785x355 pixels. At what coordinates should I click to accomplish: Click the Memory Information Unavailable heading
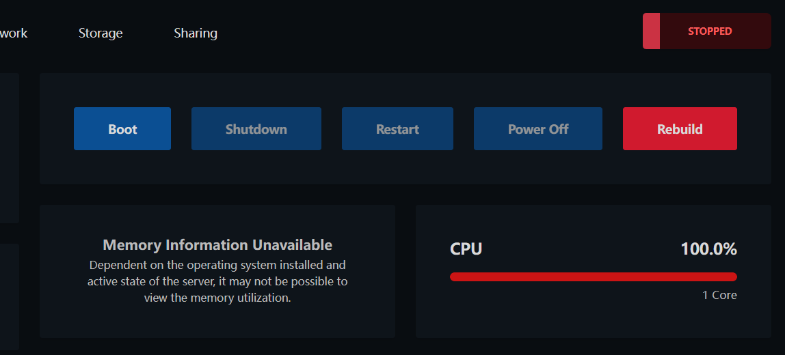[217, 245]
